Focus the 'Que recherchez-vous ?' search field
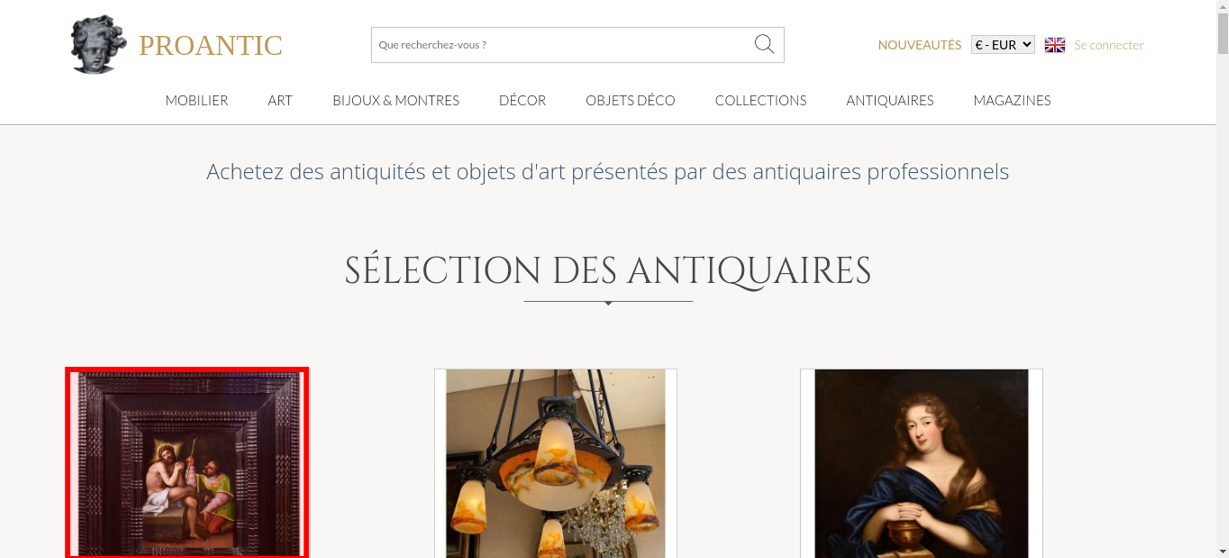The width and height of the screenshot is (1229, 558). [x=562, y=45]
